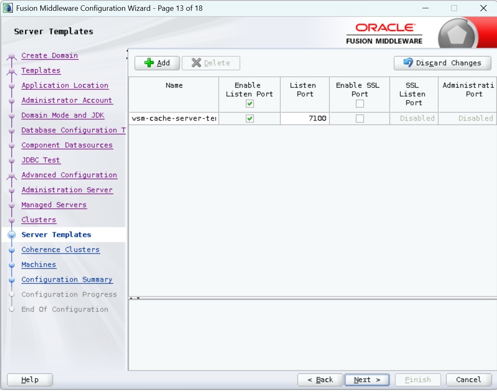Go back with the Back button
This screenshot has height=392, width=497.
click(x=320, y=380)
